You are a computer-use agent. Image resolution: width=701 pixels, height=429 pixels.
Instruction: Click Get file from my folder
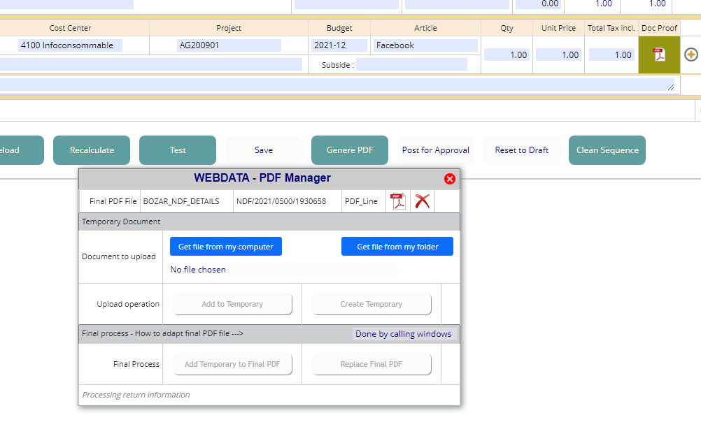click(397, 247)
